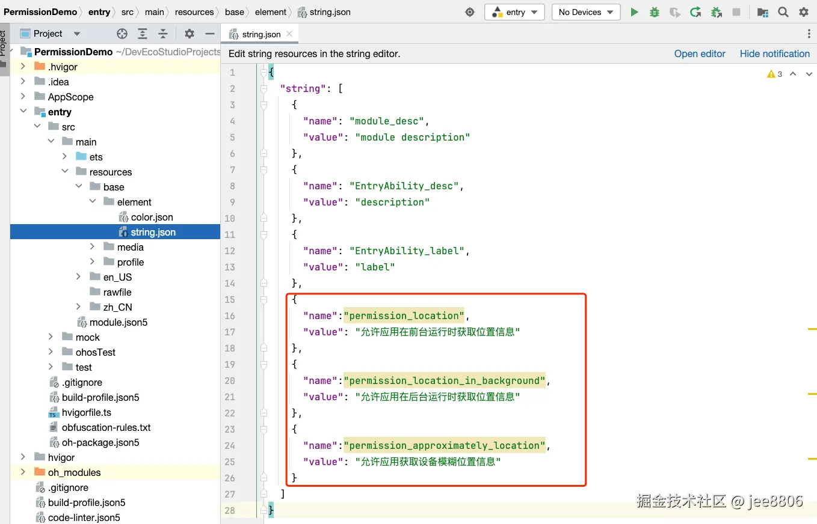Click the Open editor link
The width and height of the screenshot is (817, 524).
pos(700,53)
